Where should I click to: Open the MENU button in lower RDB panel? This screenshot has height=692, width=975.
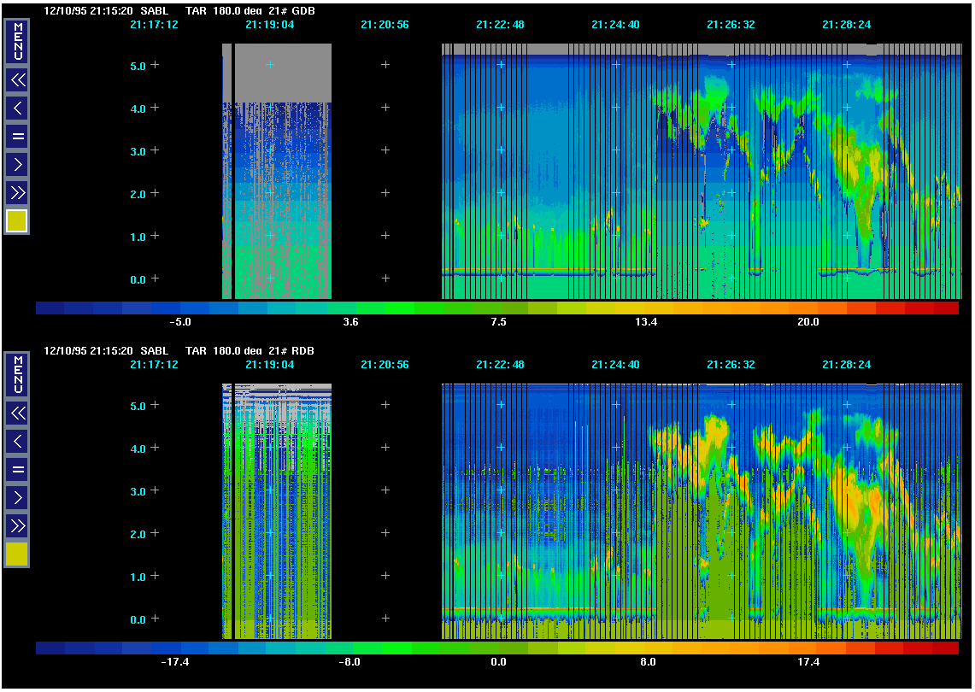[x=17, y=375]
